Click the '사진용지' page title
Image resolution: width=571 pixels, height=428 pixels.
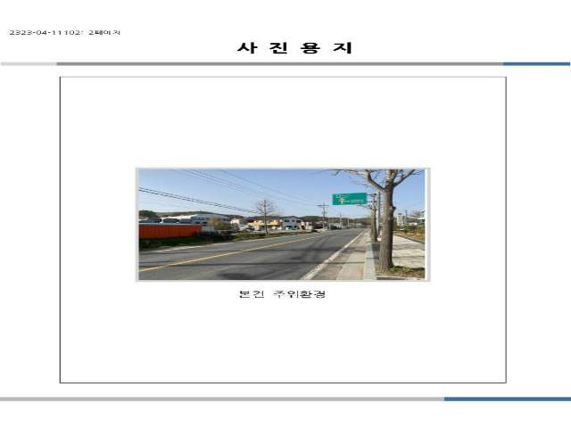coord(294,48)
